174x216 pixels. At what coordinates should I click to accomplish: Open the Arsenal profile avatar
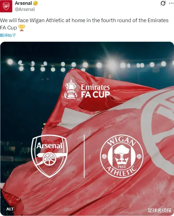[6, 6]
